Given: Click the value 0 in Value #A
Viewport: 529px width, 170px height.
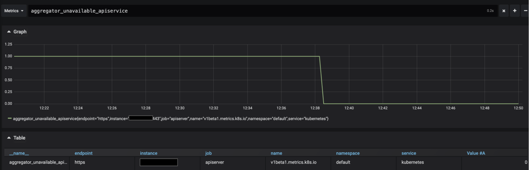Looking at the screenshot, I should pos(526,162).
